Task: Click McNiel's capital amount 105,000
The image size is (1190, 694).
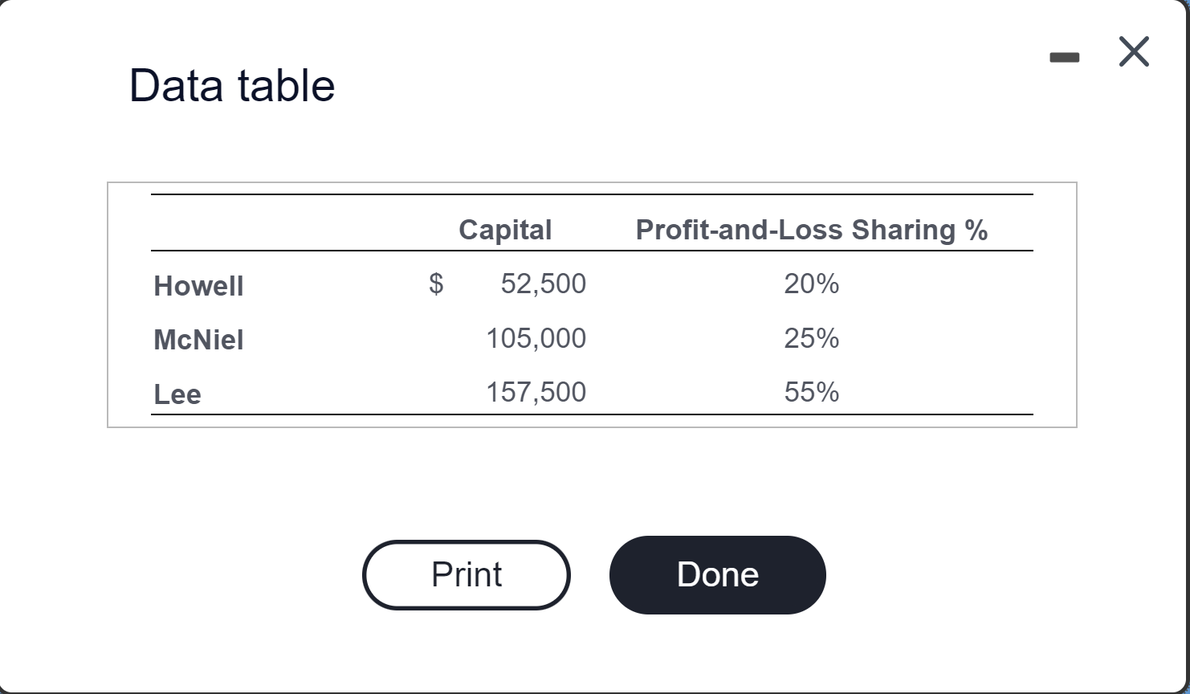Action: 536,337
